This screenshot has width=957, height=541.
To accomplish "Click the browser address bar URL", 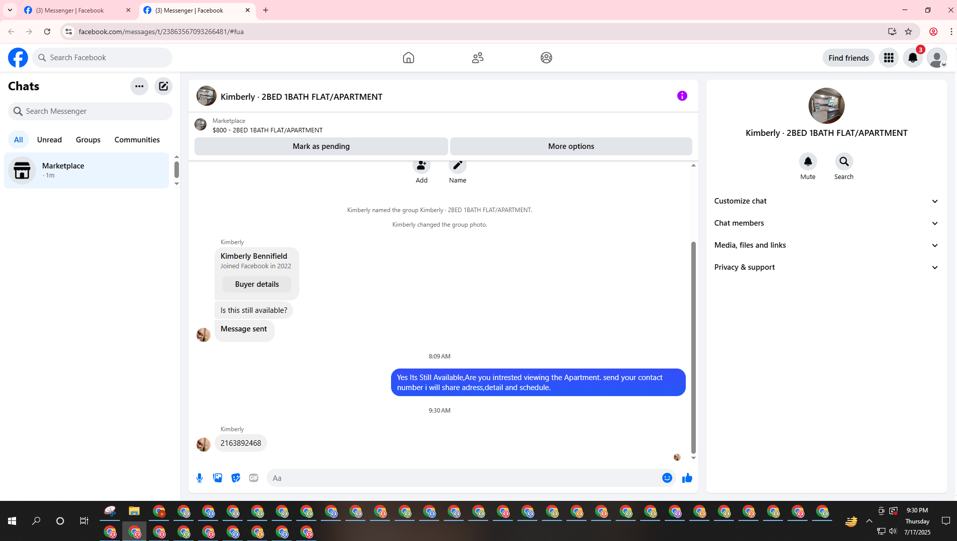I will coord(161,32).
